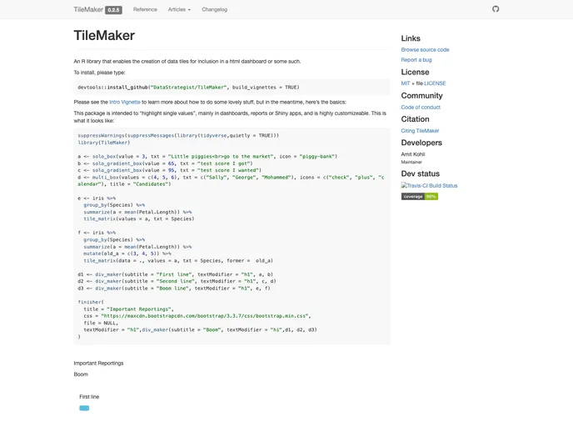Open the Intro Vignette link

pos(125,102)
